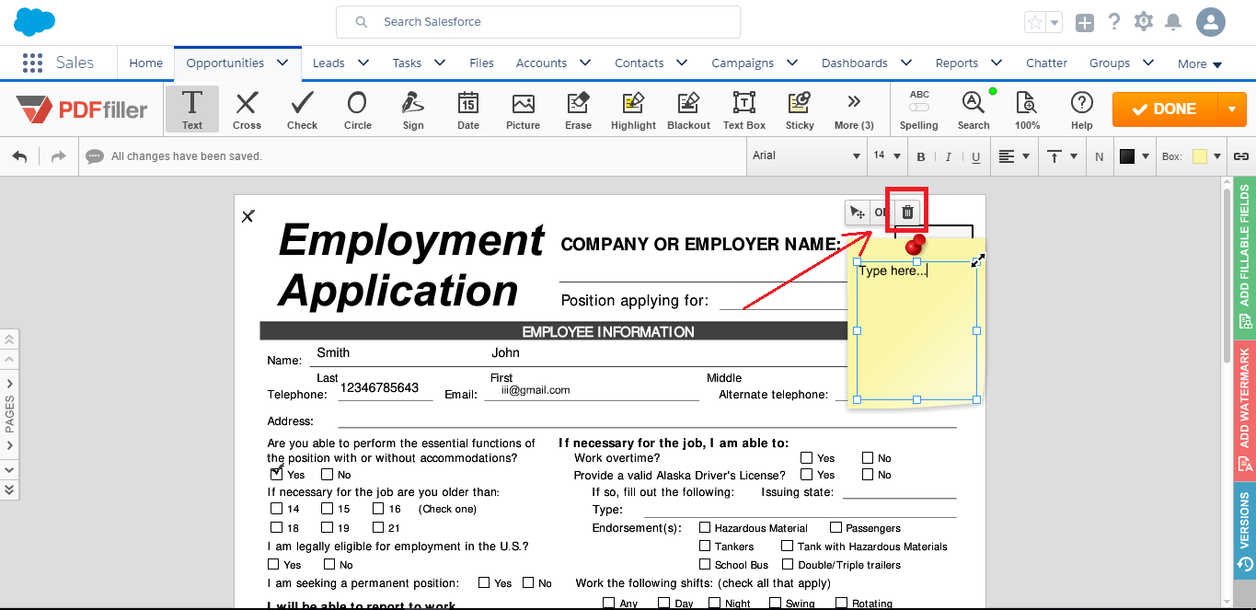Uncheck the essential functions Yes checkbox
Viewport: 1256px width, 610px height.
[277, 475]
